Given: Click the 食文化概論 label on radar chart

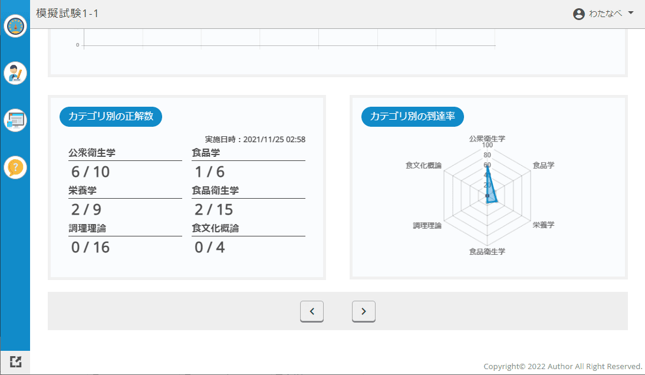Looking at the screenshot, I should click(x=423, y=166).
